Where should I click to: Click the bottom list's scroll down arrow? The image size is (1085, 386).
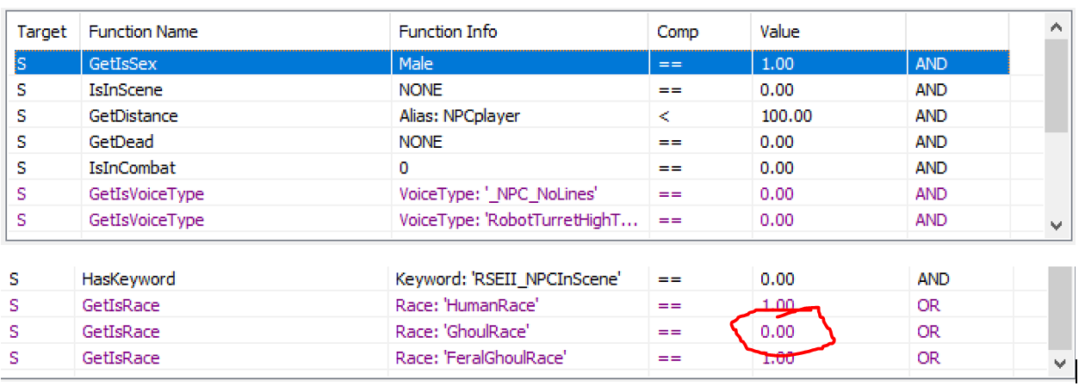pyautogui.click(x=1059, y=364)
